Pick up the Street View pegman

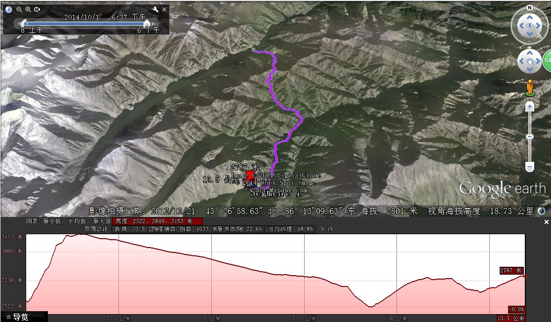click(530, 88)
